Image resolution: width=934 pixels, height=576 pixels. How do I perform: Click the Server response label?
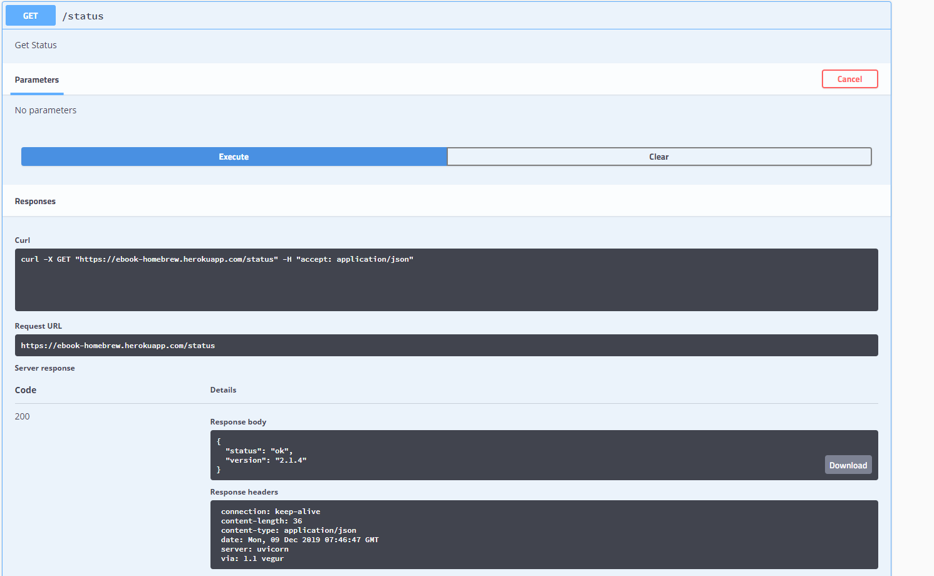pos(44,368)
